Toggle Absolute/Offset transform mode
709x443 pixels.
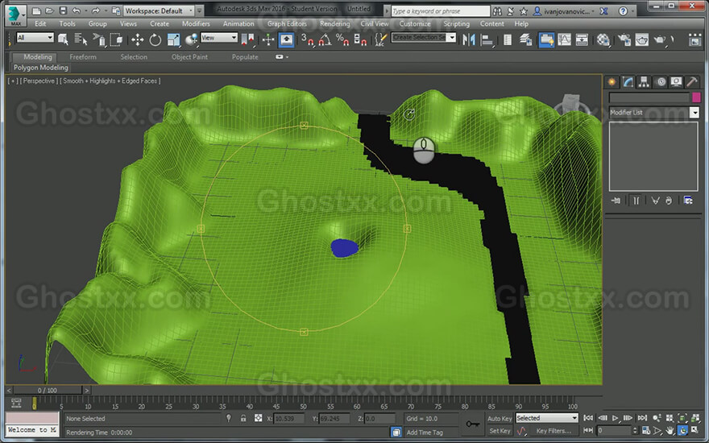tap(258, 418)
